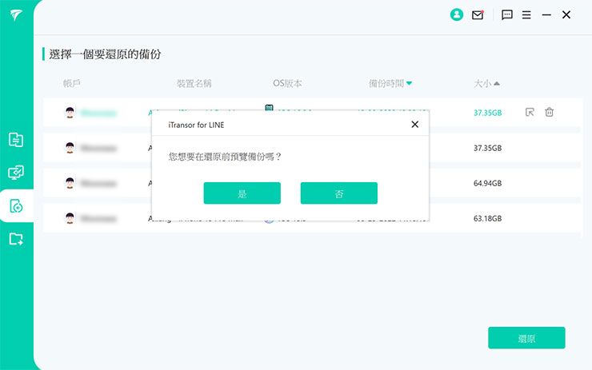592x370 pixels.
Task: Click the dialog question 您想要在還原前預覽備份嗎?
Action: point(225,157)
